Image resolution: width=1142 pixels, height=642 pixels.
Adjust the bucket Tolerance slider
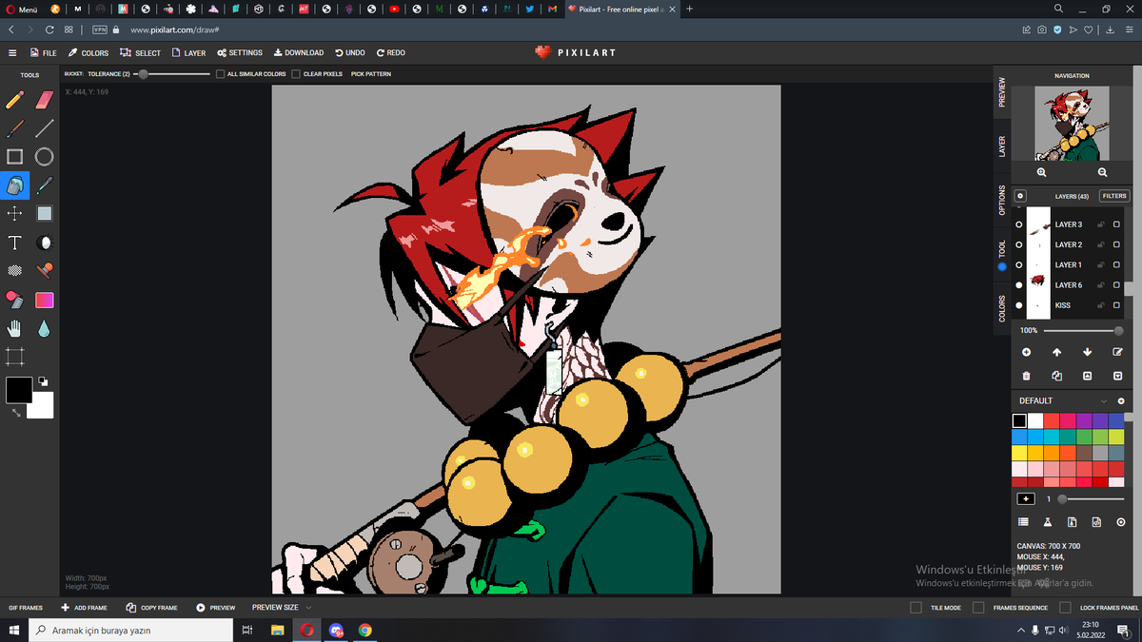coord(173,74)
